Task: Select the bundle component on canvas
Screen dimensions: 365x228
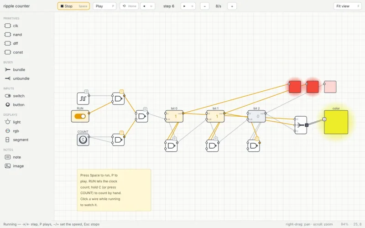Action: click(x=301, y=125)
